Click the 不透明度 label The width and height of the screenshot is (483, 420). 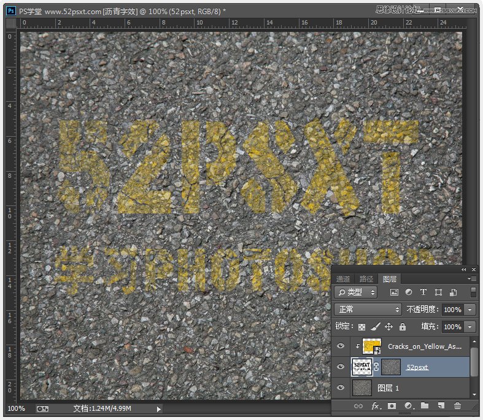click(x=422, y=309)
